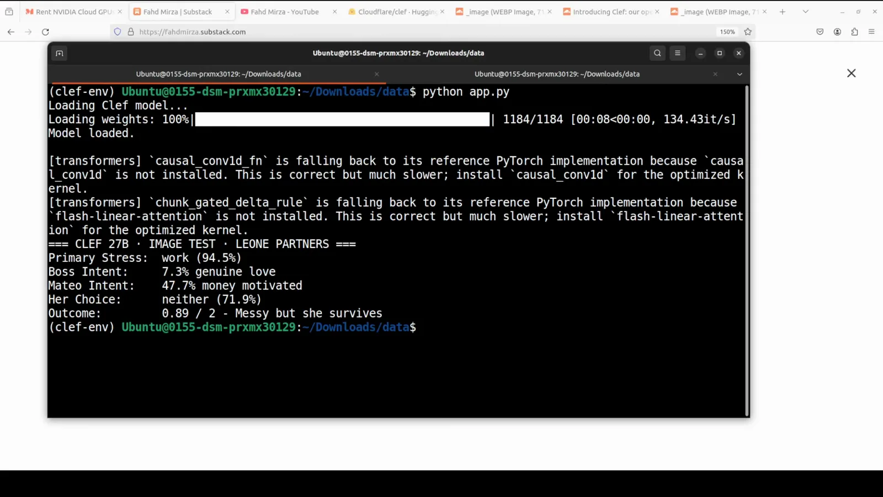Click 'CLEF 27B · IMAGE TEST' heading line
This screenshot has height=497, width=883.
[202, 244]
